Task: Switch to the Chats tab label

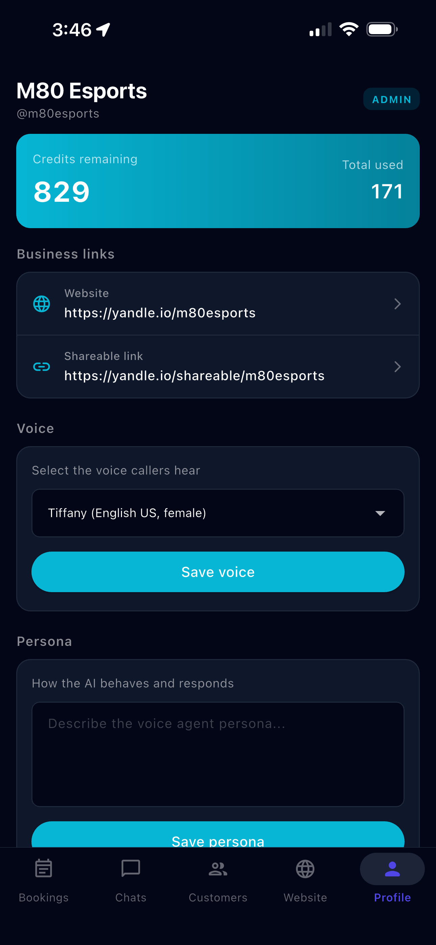Action: click(131, 897)
